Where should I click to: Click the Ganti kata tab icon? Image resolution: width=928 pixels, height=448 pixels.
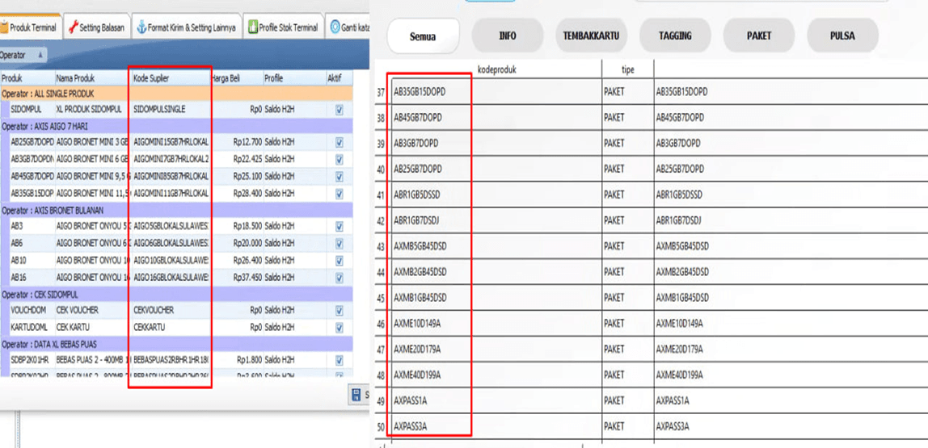[335, 27]
